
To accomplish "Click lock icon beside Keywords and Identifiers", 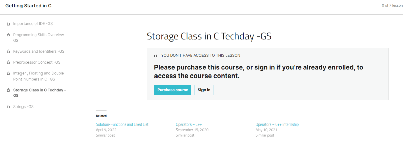I will (x=8, y=52).
